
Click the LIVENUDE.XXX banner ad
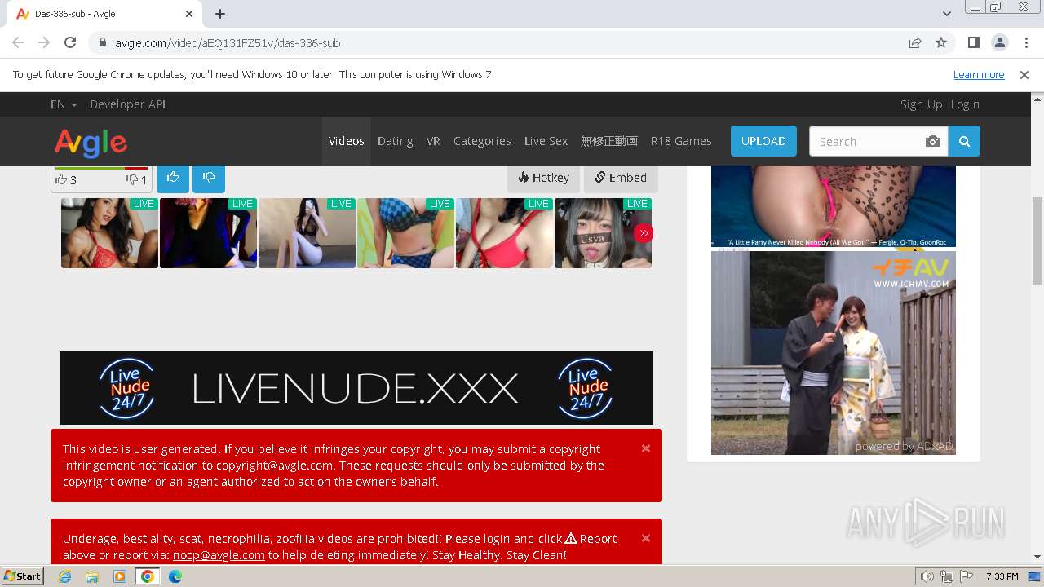coord(356,388)
